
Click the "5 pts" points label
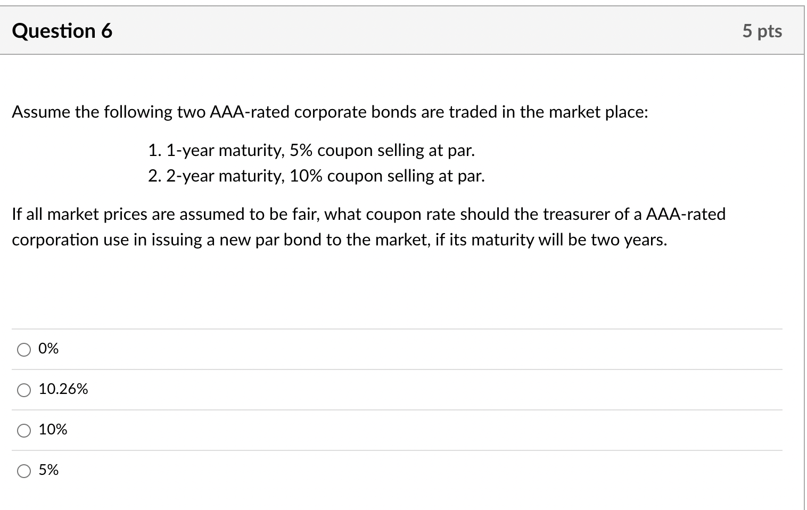pos(762,31)
